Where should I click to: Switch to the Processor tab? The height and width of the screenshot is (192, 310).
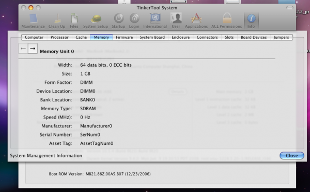pyautogui.click(x=59, y=37)
